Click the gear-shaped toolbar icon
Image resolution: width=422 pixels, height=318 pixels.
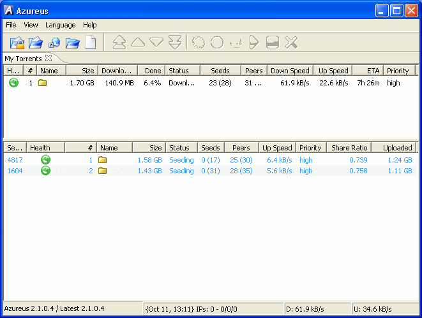(199, 43)
